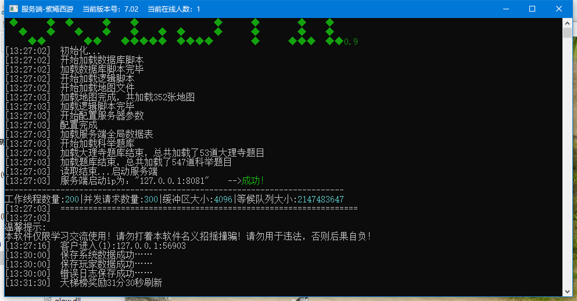
Task: Click the line 开始加载数据库脚本
Action: pyautogui.click(x=102, y=60)
